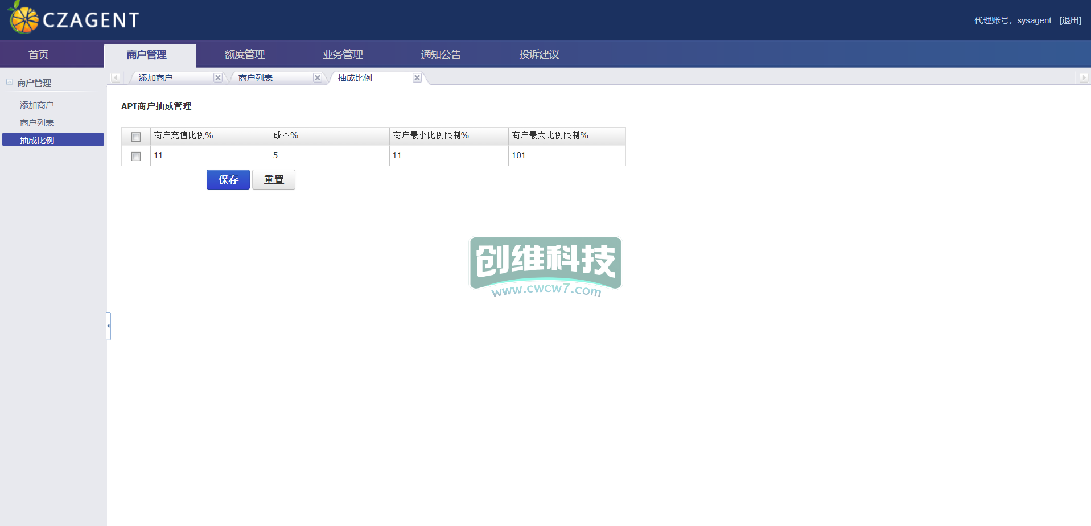Click the 退出 logout link
Viewport: 1091px width, 526px height.
pyautogui.click(x=1071, y=20)
